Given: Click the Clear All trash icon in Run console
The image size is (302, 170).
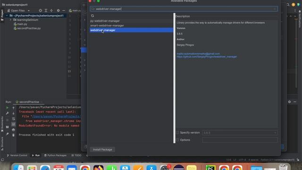Looking at the screenshot, I should tap(13, 135).
